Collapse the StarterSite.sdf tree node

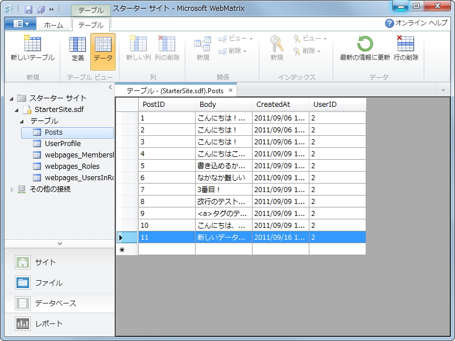[17, 110]
